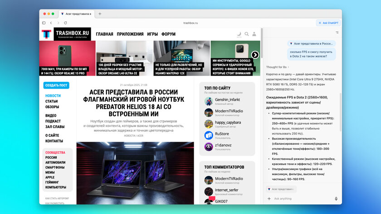Open the Trashbox site search magnifier
This screenshot has height=214, width=381.
tap(247, 34)
